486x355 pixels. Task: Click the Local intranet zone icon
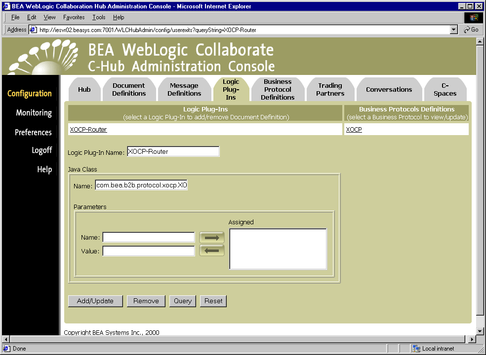pyautogui.click(x=416, y=349)
